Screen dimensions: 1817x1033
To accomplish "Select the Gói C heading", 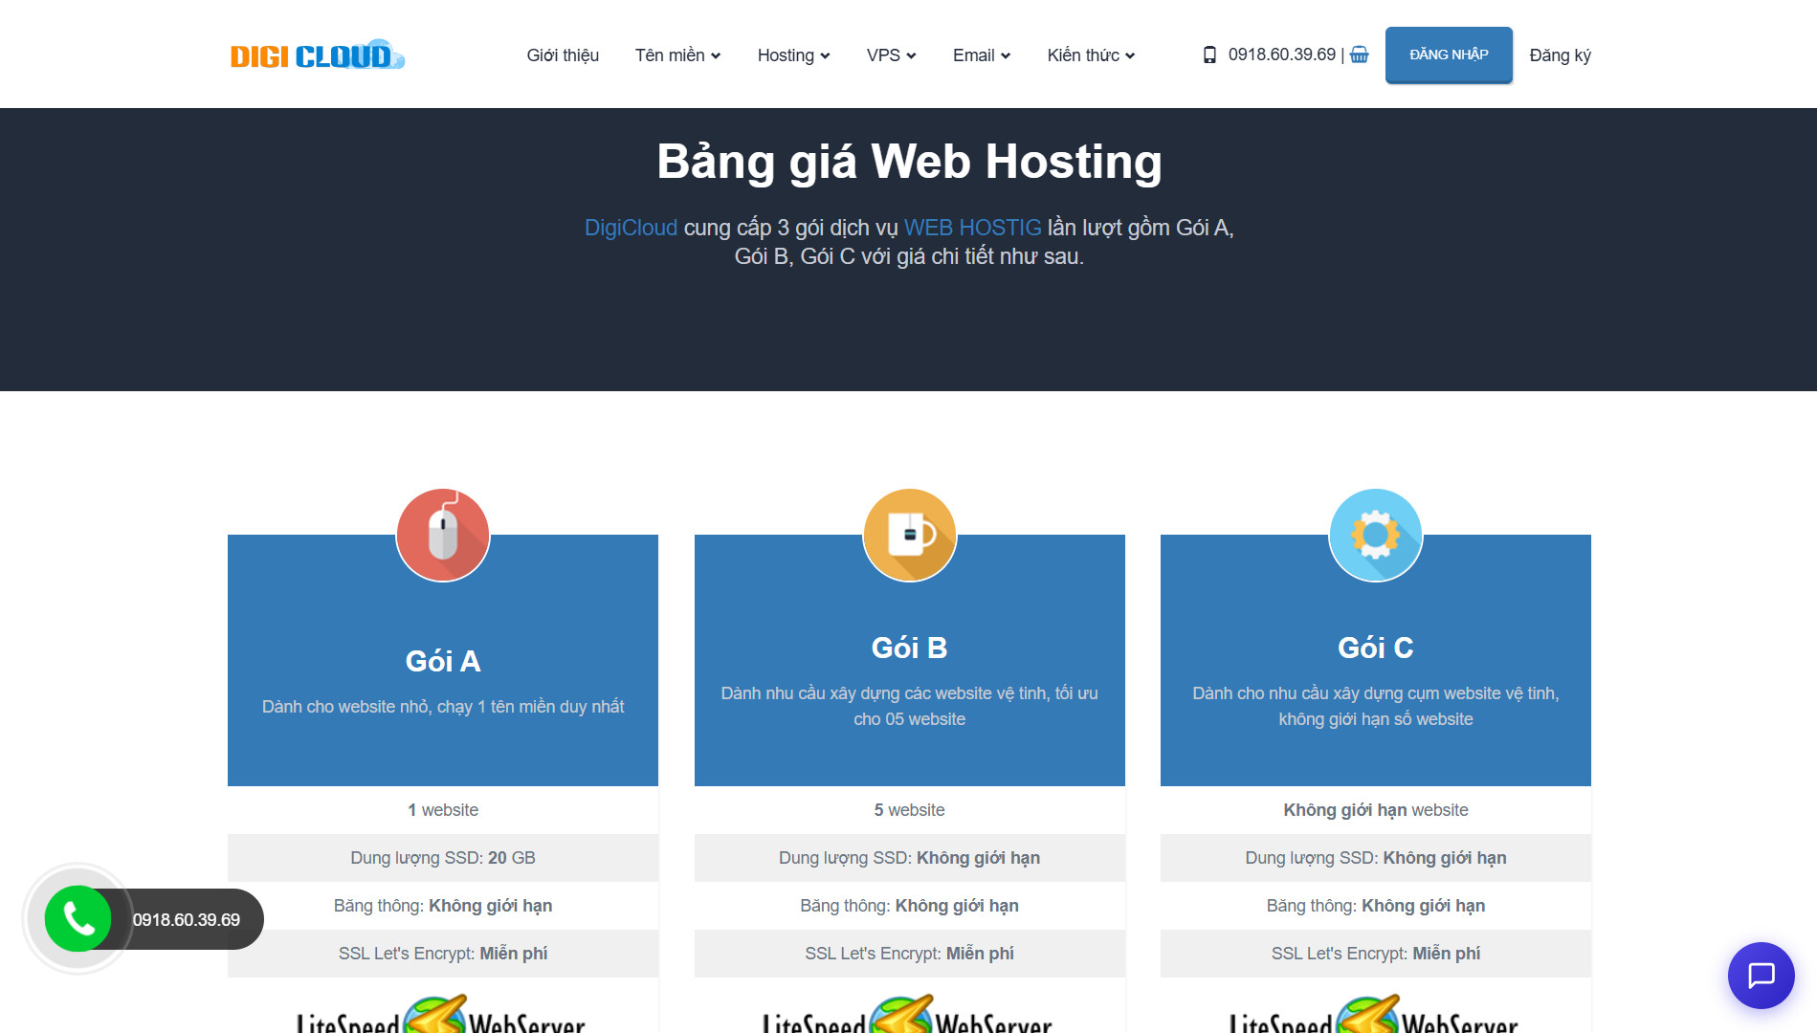I will (x=1376, y=648).
